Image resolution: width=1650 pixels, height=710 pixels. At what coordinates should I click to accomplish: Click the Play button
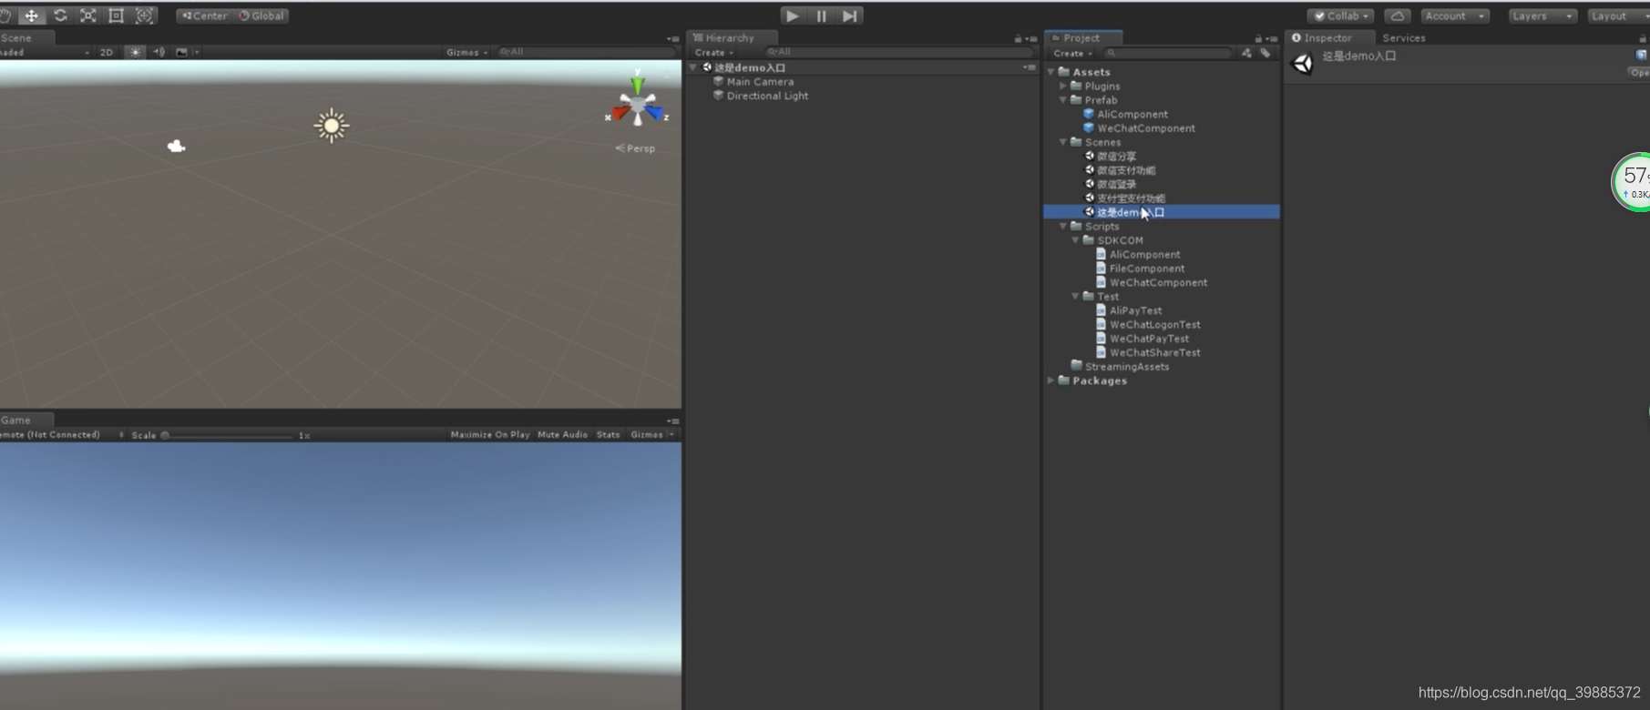point(792,15)
